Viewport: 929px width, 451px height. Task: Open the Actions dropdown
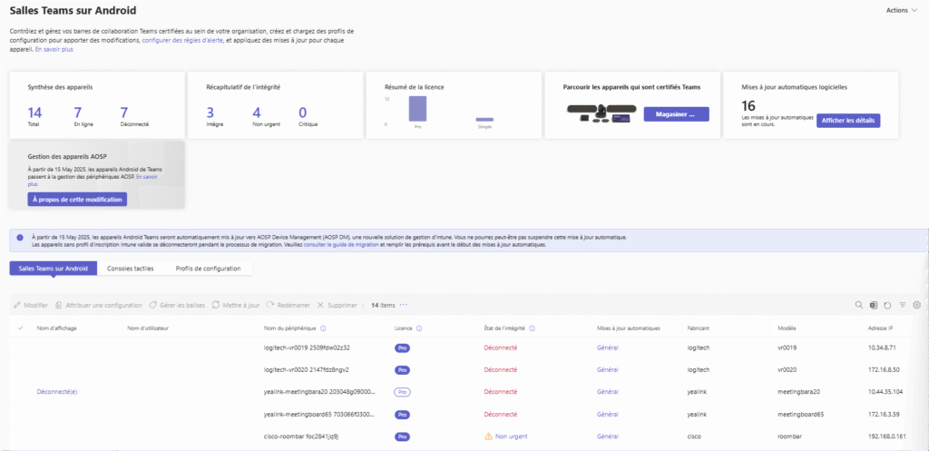(901, 10)
